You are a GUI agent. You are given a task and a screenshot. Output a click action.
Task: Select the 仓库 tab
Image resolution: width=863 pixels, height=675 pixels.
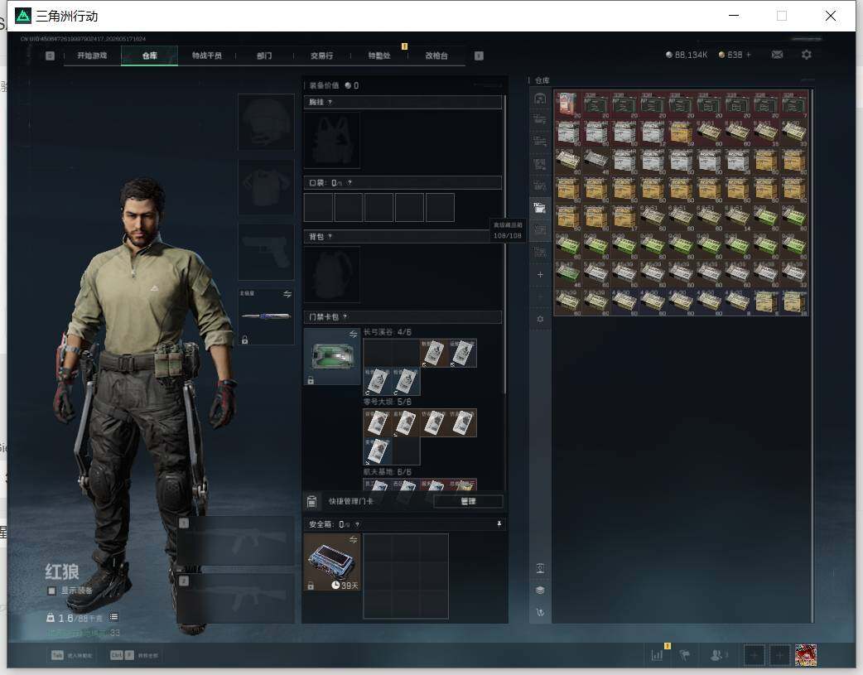150,55
